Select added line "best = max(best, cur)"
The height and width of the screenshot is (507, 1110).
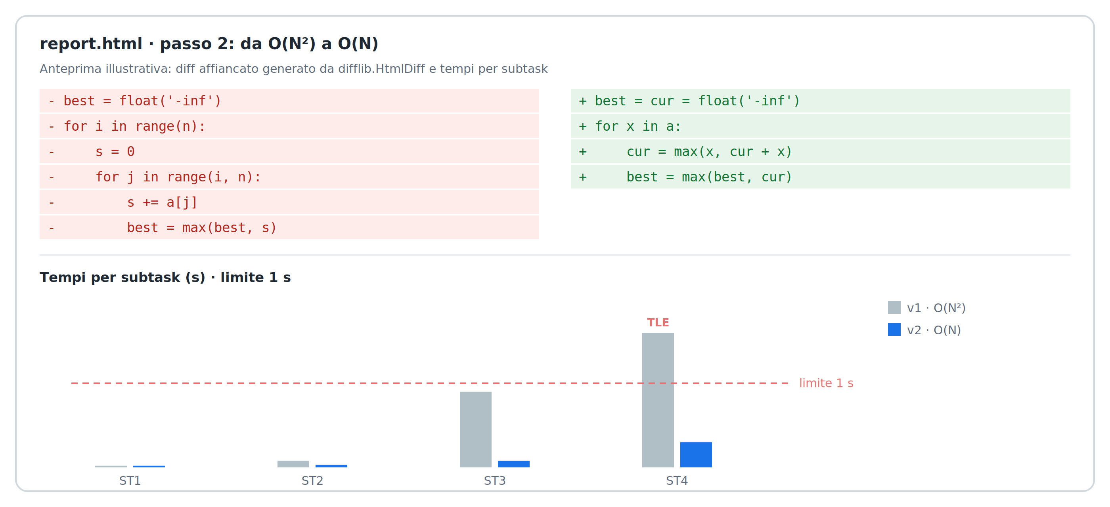(x=821, y=177)
